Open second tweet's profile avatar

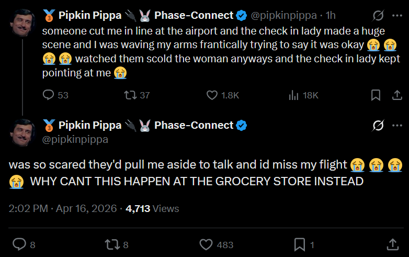pyautogui.click(x=22, y=132)
